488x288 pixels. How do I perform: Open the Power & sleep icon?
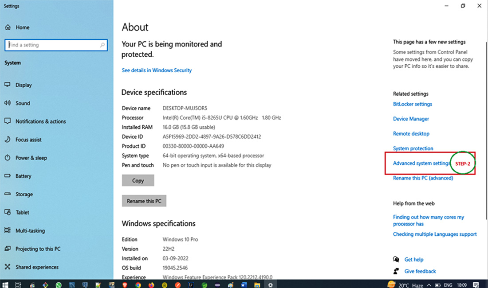tap(8, 158)
